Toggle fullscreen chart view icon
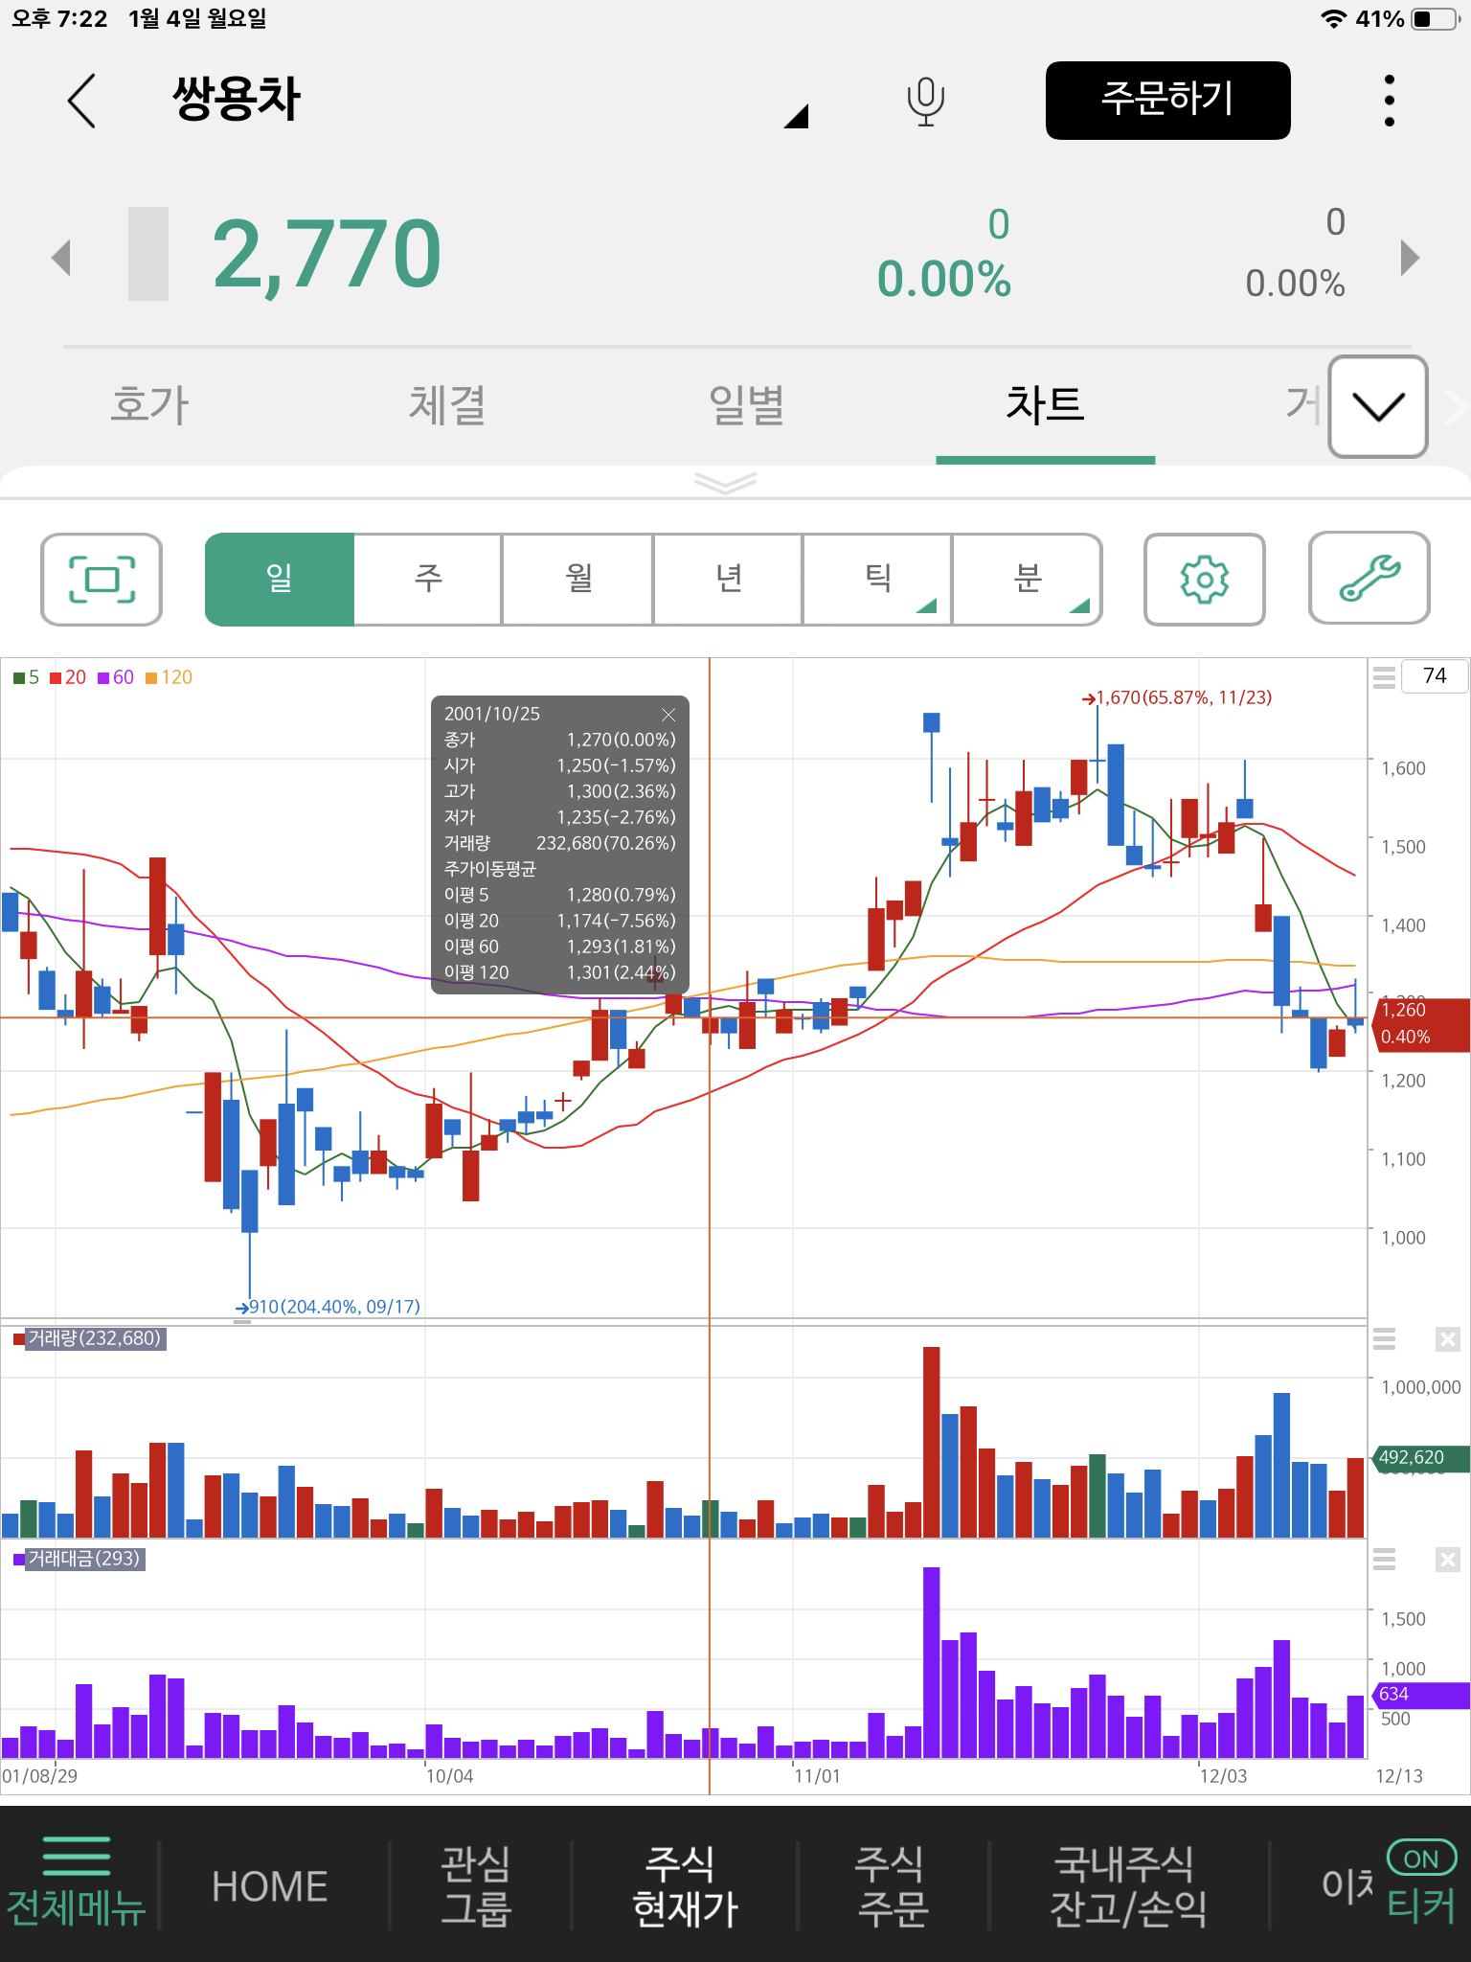The height and width of the screenshot is (1962, 1471). point(102,580)
